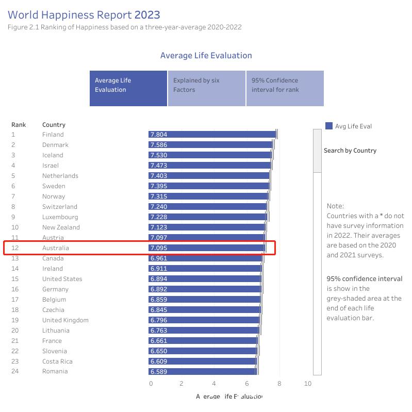Image resolution: width=412 pixels, height=412 pixels.
Task: Click the 7.228 bar for Luxembourg
Action: coord(208,217)
